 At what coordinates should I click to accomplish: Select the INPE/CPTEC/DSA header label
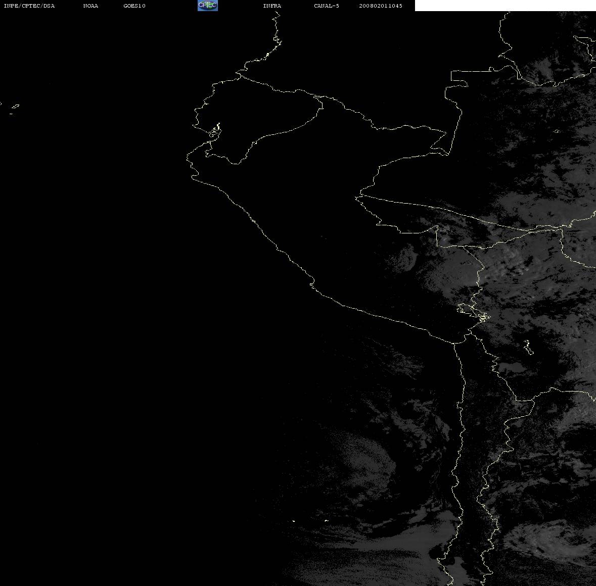pos(29,6)
